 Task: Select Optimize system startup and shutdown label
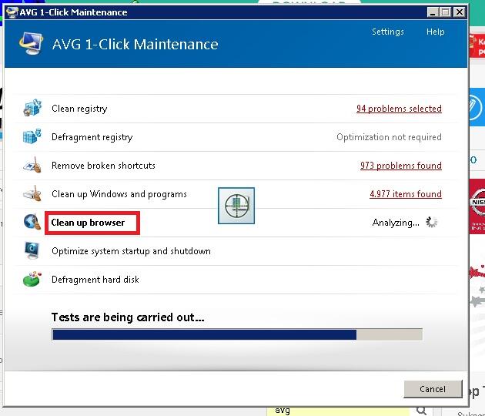point(131,251)
